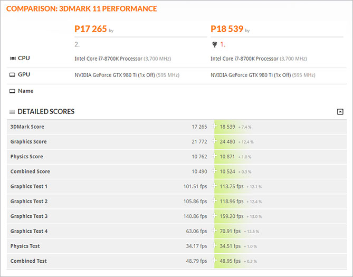Image resolution: width=353 pixels, height=277 pixels.
Task: Click right NVIDIA GeForce GTX 980 Ti link
Action: 251,75
